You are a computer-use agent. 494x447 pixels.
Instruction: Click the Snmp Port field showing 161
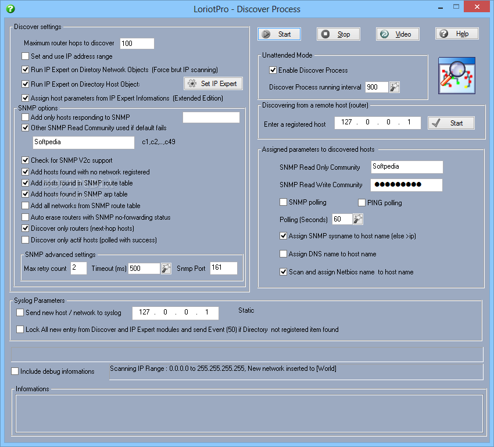tap(224, 268)
